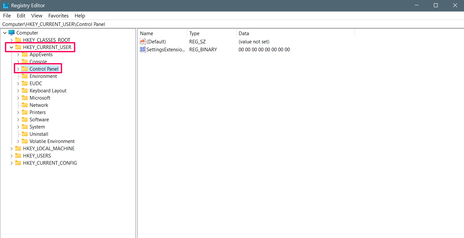
Task: Click the HKEY_LOCAL_MACHINE folder icon
Action: 18,149
